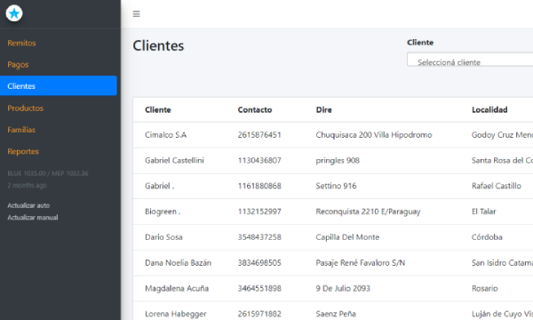Open Pagos in the sidebar
The image size is (533, 320).
pos(18,65)
